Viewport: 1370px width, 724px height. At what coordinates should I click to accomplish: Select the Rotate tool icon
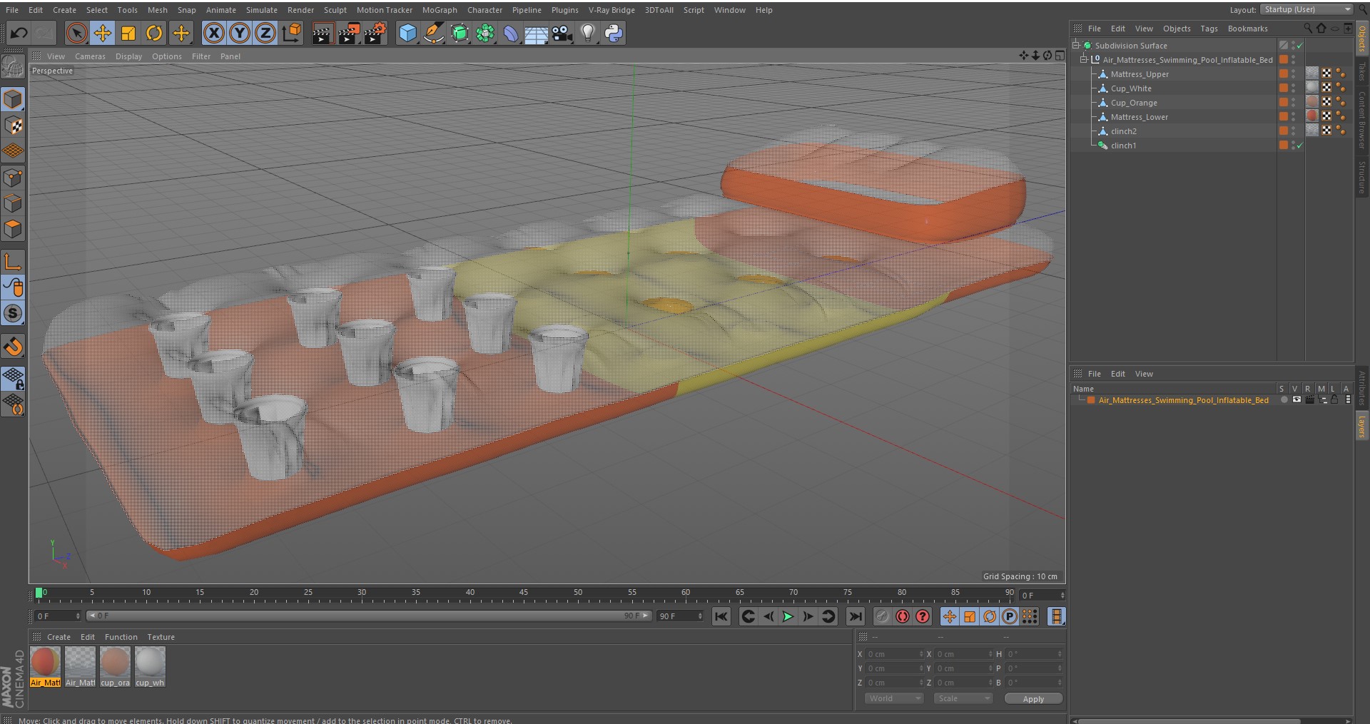154,33
